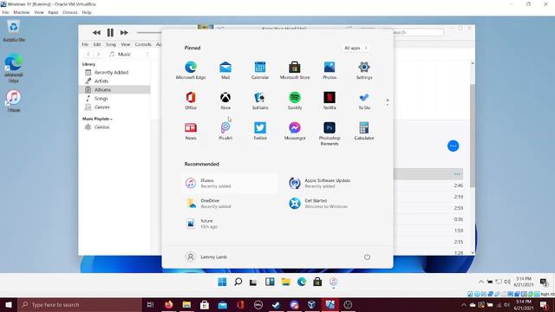Open the Twitter pinned app
Image resolution: width=555 pixels, height=312 pixels.
point(260,131)
